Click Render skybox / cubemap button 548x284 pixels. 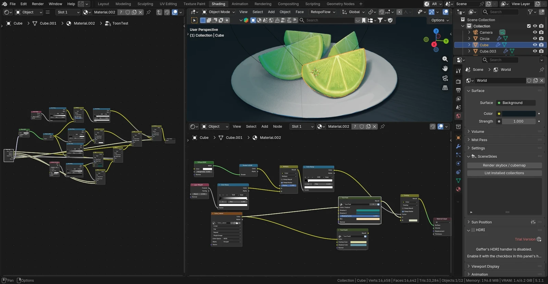tap(504, 165)
